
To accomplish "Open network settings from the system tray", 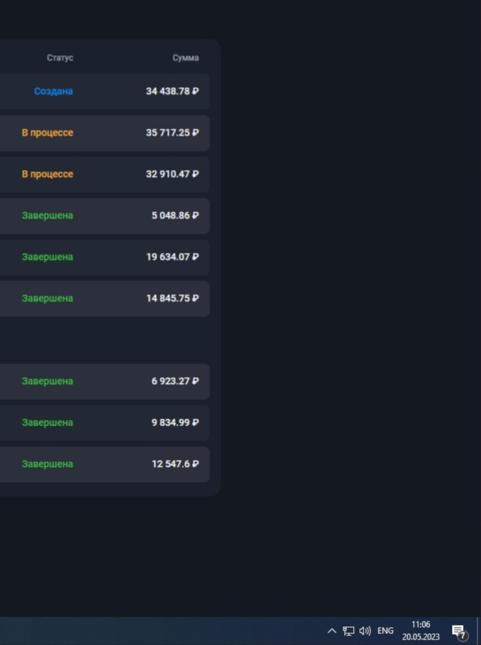I will [347, 630].
